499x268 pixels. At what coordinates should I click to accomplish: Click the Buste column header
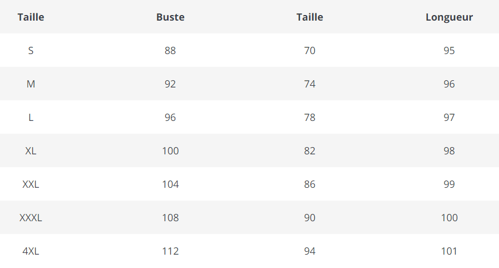click(x=170, y=17)
